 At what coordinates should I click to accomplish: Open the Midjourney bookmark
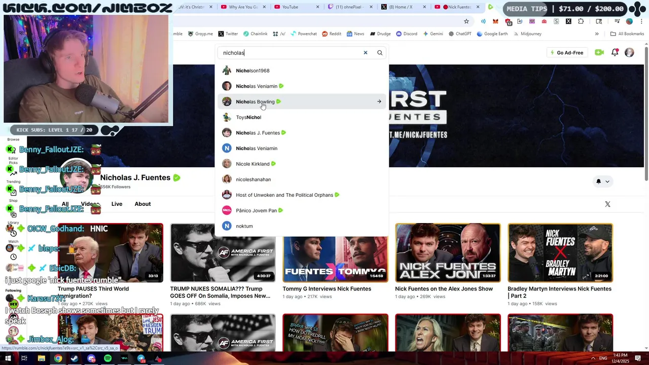[527, 34]
